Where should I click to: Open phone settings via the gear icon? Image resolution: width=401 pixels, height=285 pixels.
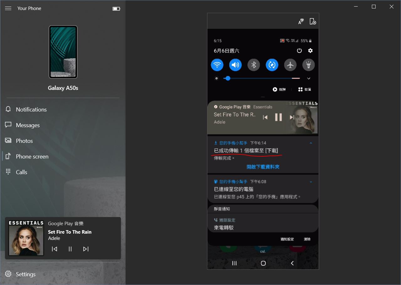310,50
